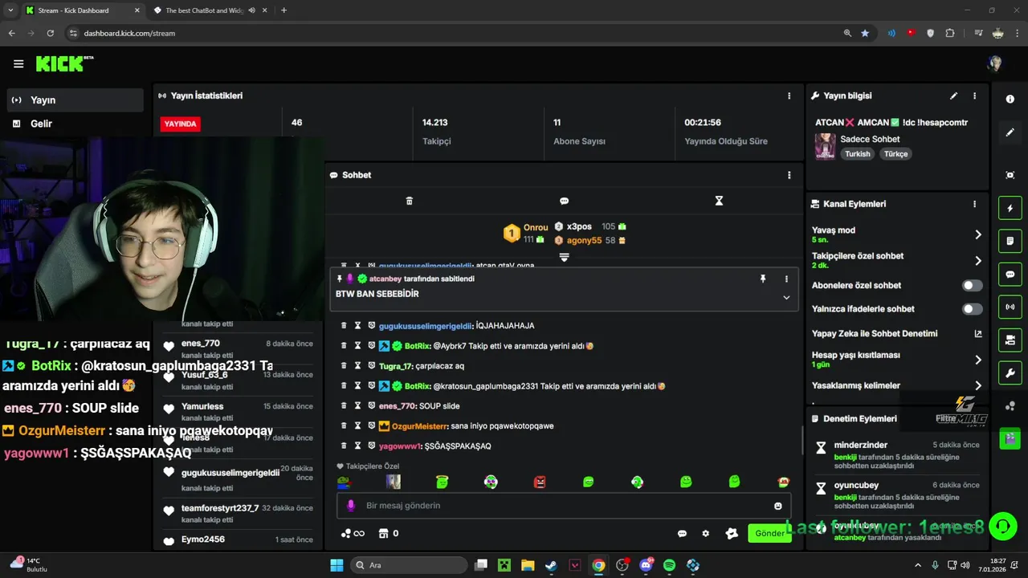Click the Windows taskbar search box Ara
The width and height of the screenshot is (1028, 578).
tap(409, 565)
